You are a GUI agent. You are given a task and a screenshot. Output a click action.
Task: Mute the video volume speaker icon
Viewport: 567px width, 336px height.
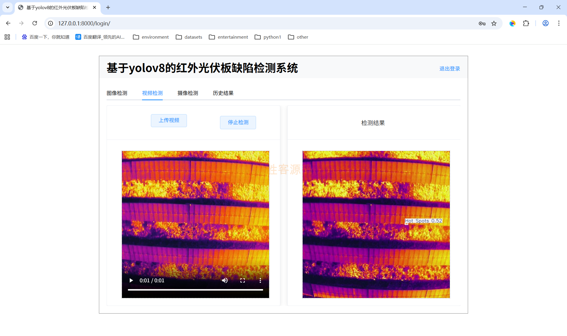click(225, 281)
